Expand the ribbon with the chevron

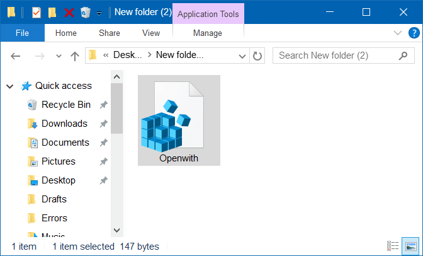(398, 33)
